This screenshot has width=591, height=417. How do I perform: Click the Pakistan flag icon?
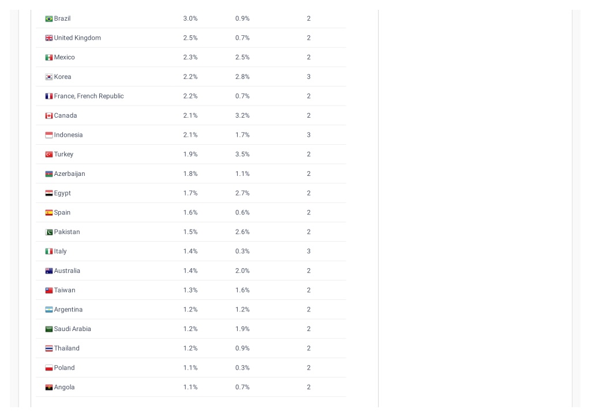(49, 232)
